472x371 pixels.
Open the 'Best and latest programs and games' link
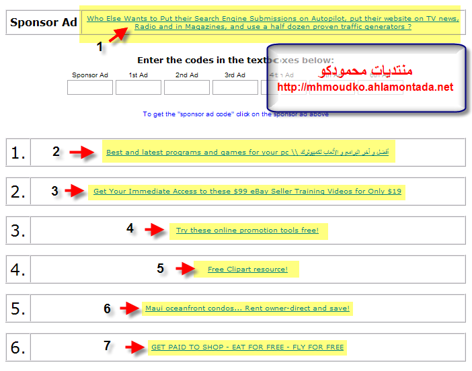[247, 153]
